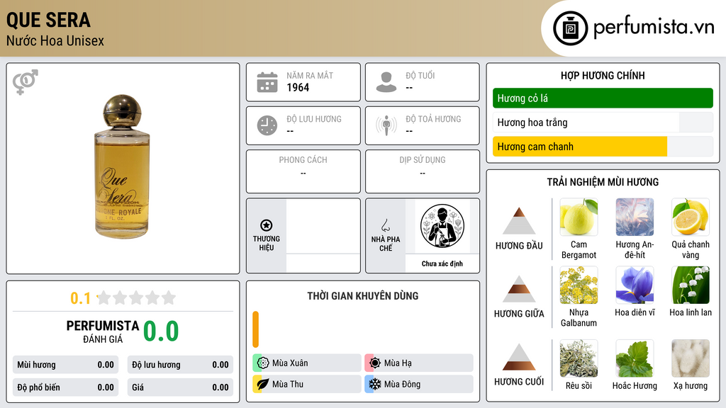Click the five-star rating icons

pyautogui.click(x=136, y=297)
